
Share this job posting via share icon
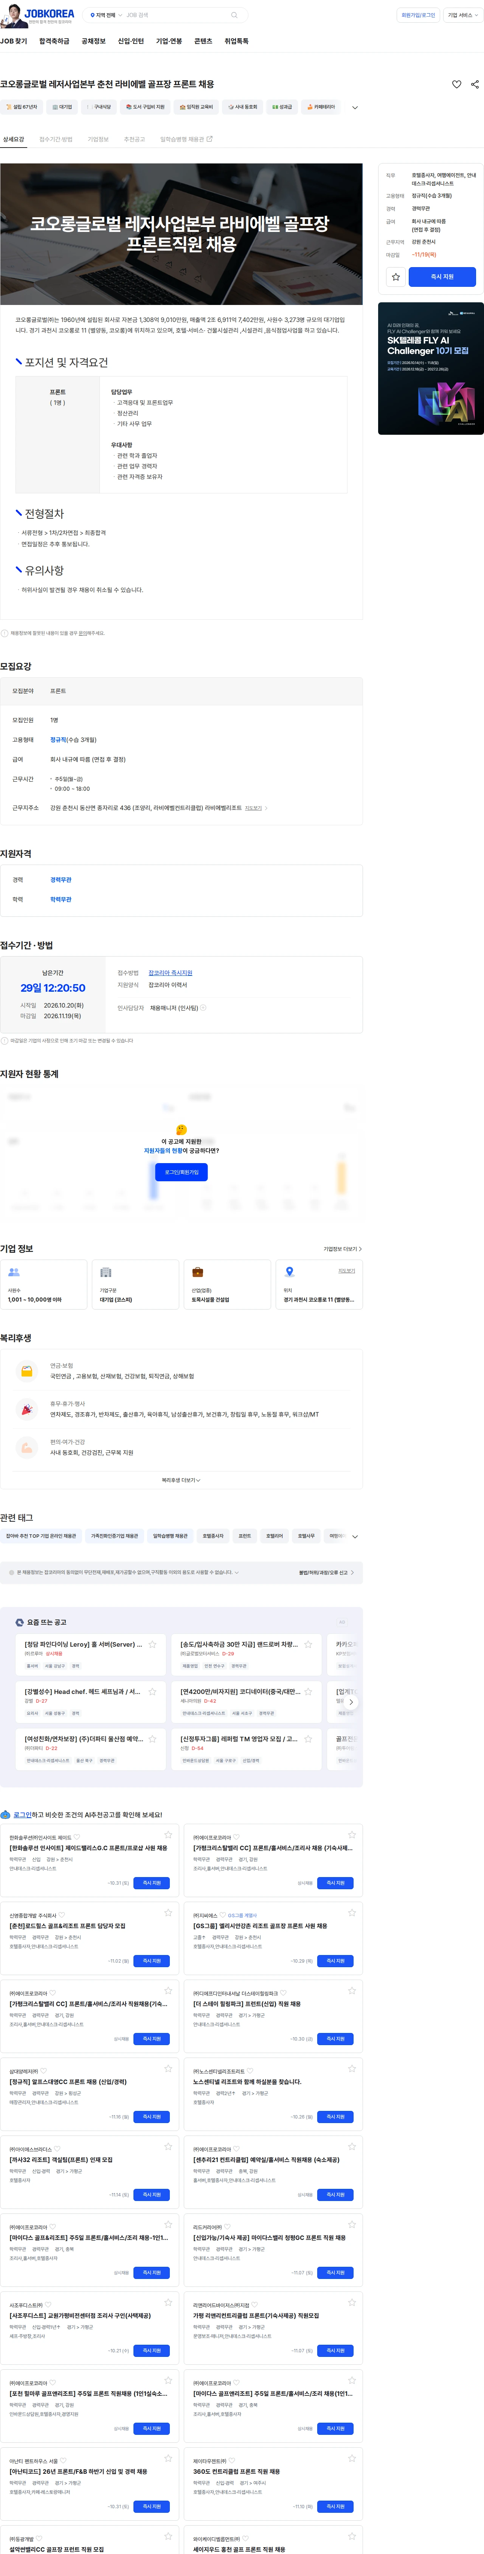pos(474,84)
